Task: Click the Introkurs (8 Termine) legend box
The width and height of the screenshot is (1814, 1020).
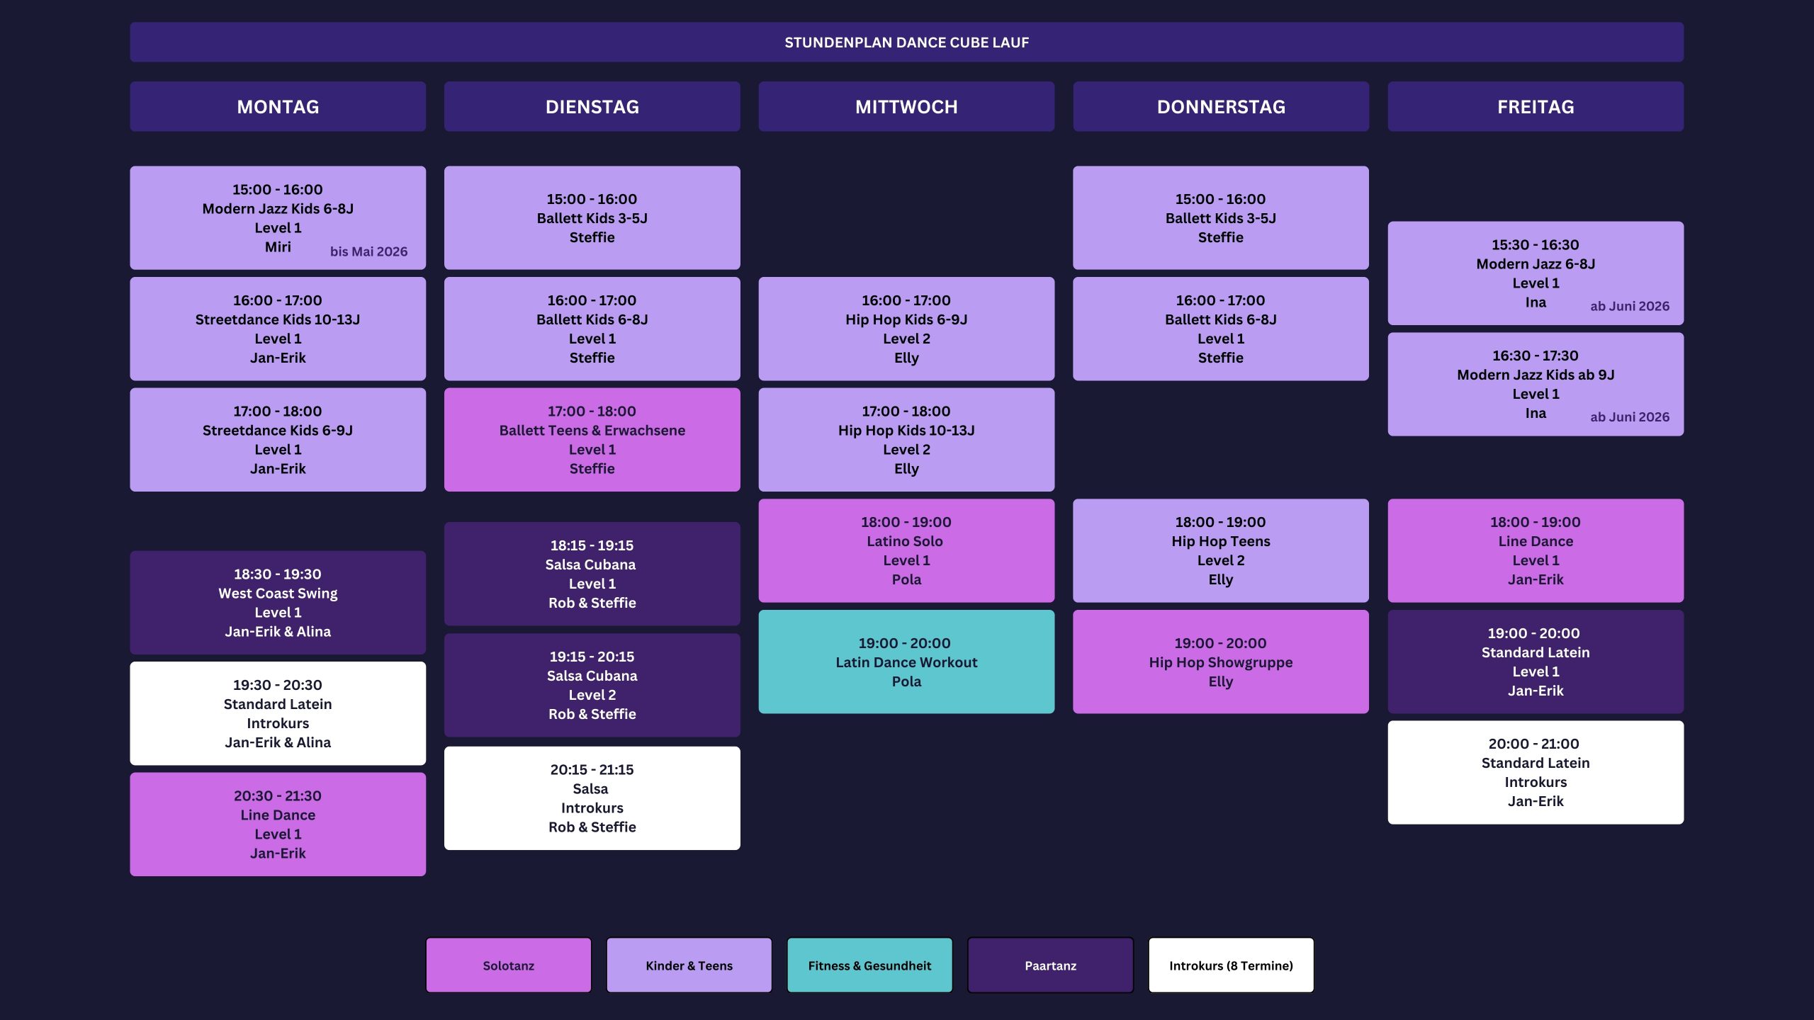Action: (1231, 965)
